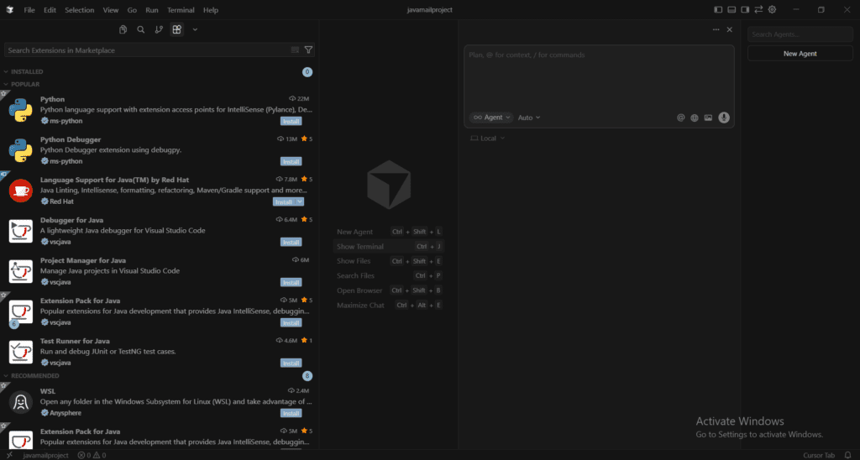
Task: Open the Search view icon in sidebar
Action: 141,29
